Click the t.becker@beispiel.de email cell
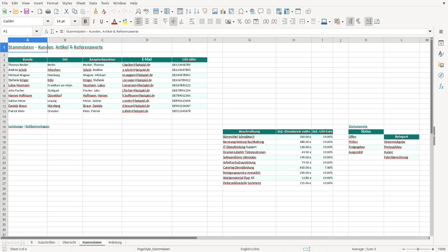The width and height of the screenshot is (448, 252). click(147, 65)
